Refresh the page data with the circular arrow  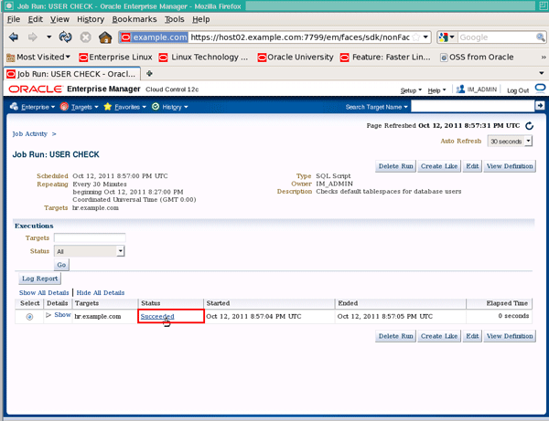pos(529,126)
